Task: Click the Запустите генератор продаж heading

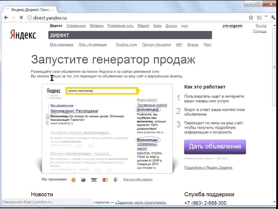Action: click(113, 60)
